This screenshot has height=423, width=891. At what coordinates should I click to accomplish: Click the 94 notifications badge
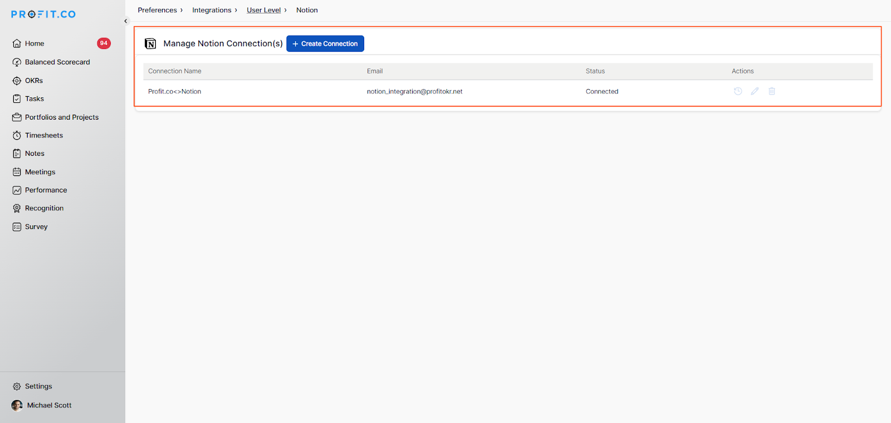[104, 43]
